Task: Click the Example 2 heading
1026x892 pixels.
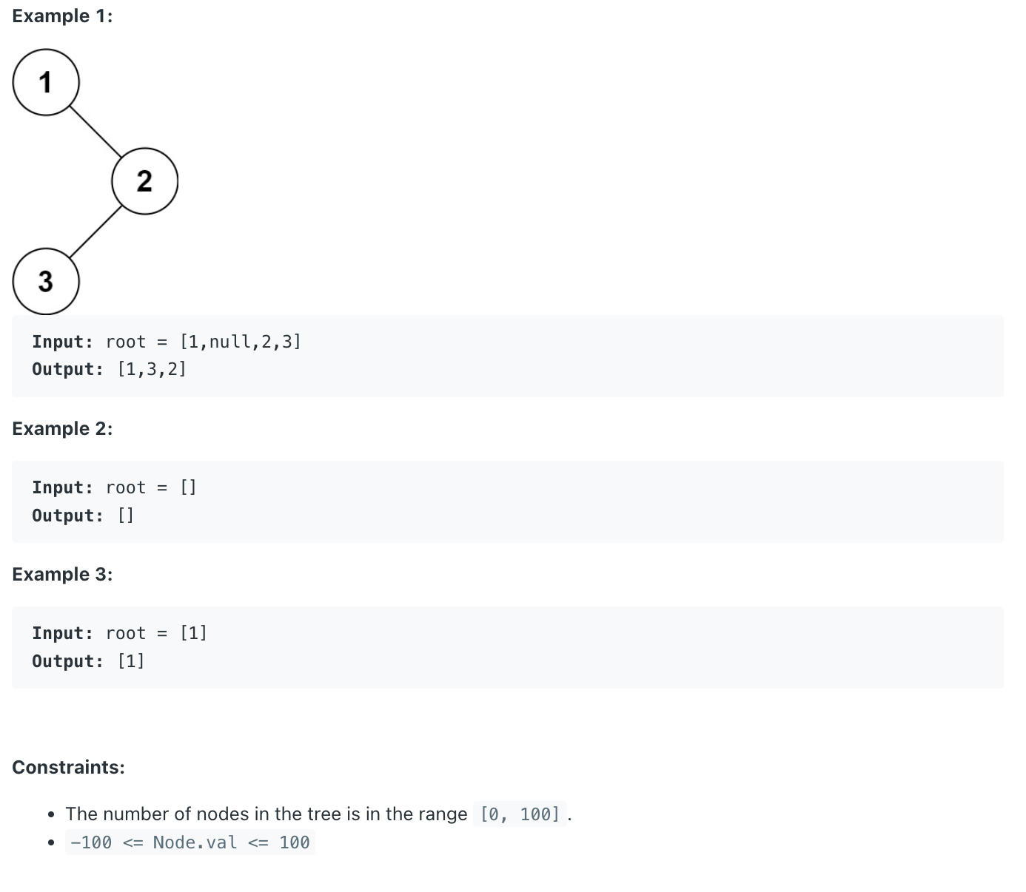Action: [63, 428]
